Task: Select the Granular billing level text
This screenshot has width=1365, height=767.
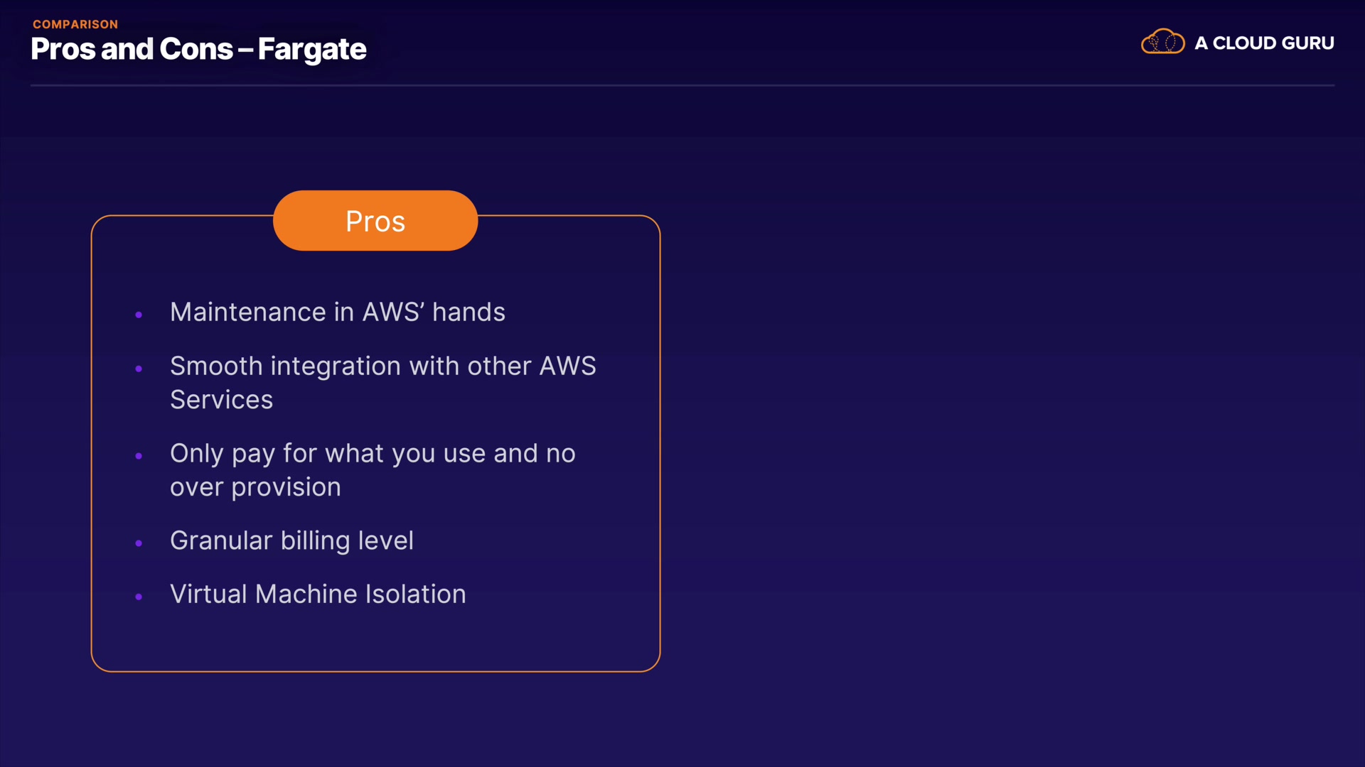Action: 291,541
